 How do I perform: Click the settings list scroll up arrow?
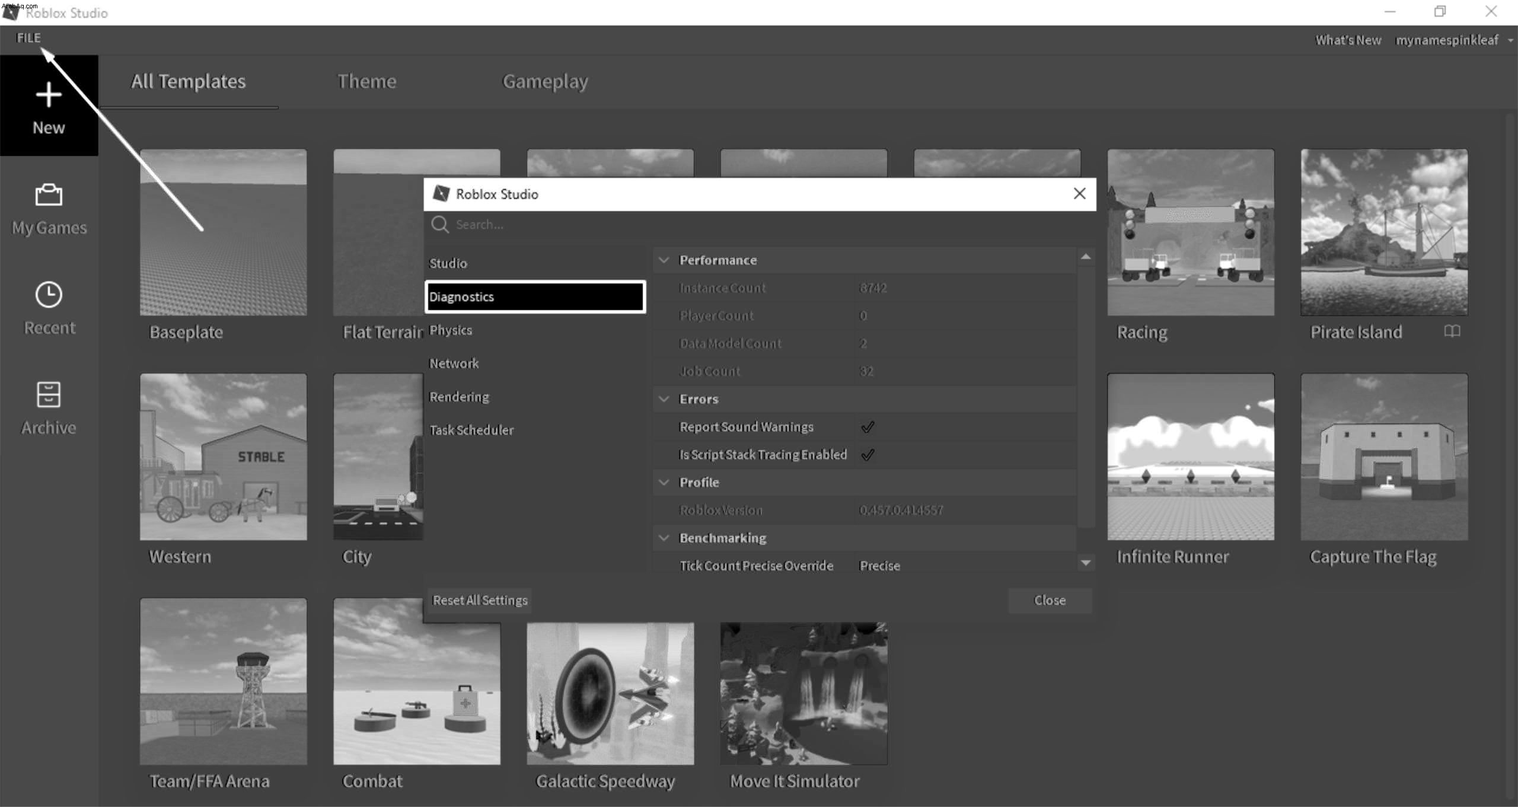click(1086, 257)
